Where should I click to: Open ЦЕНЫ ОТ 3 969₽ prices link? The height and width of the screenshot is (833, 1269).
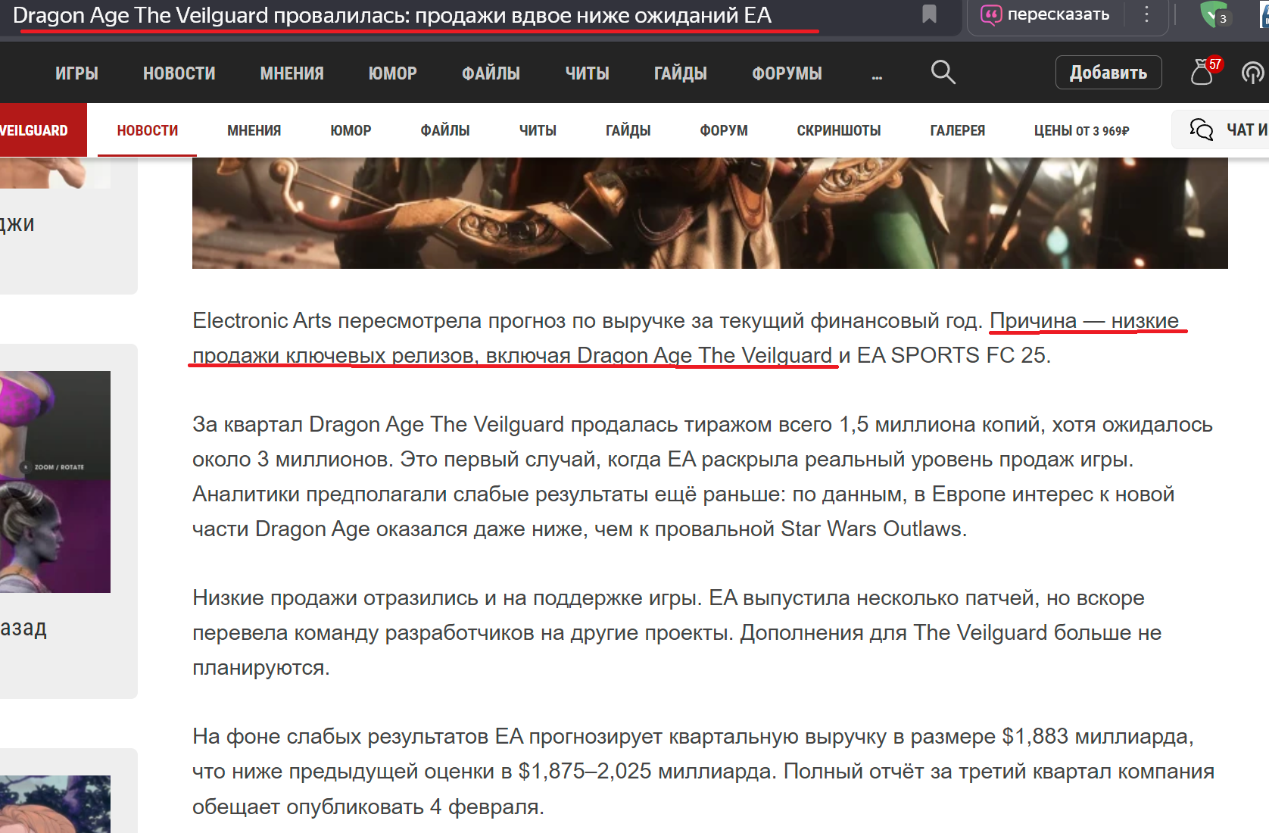coord(1081,130)
